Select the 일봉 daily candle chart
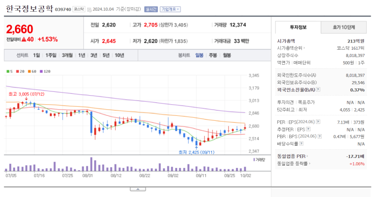The image size is (374, 197). [199, 55]
